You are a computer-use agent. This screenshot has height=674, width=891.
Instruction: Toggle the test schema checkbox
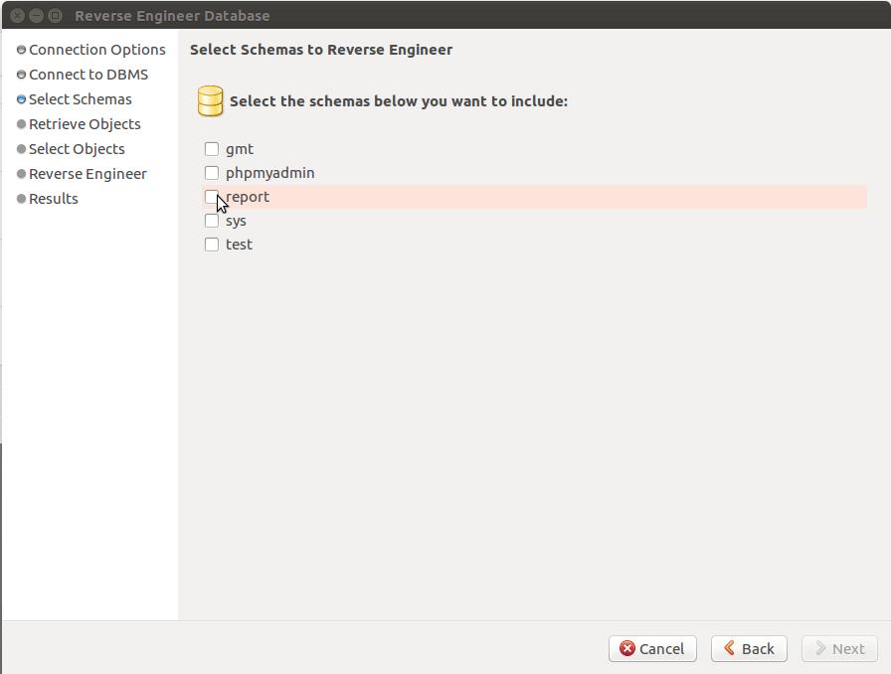(x=212, y=245)
